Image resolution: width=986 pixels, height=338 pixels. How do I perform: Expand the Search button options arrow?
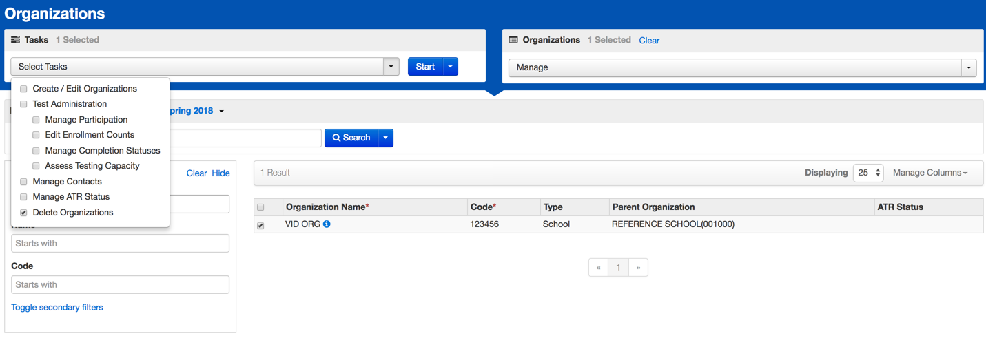(385, 138)
